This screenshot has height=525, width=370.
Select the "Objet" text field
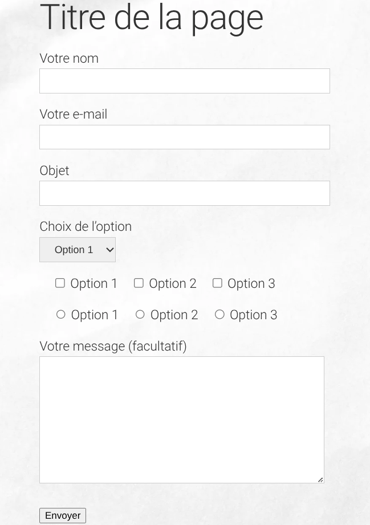(x=184, y=193)
